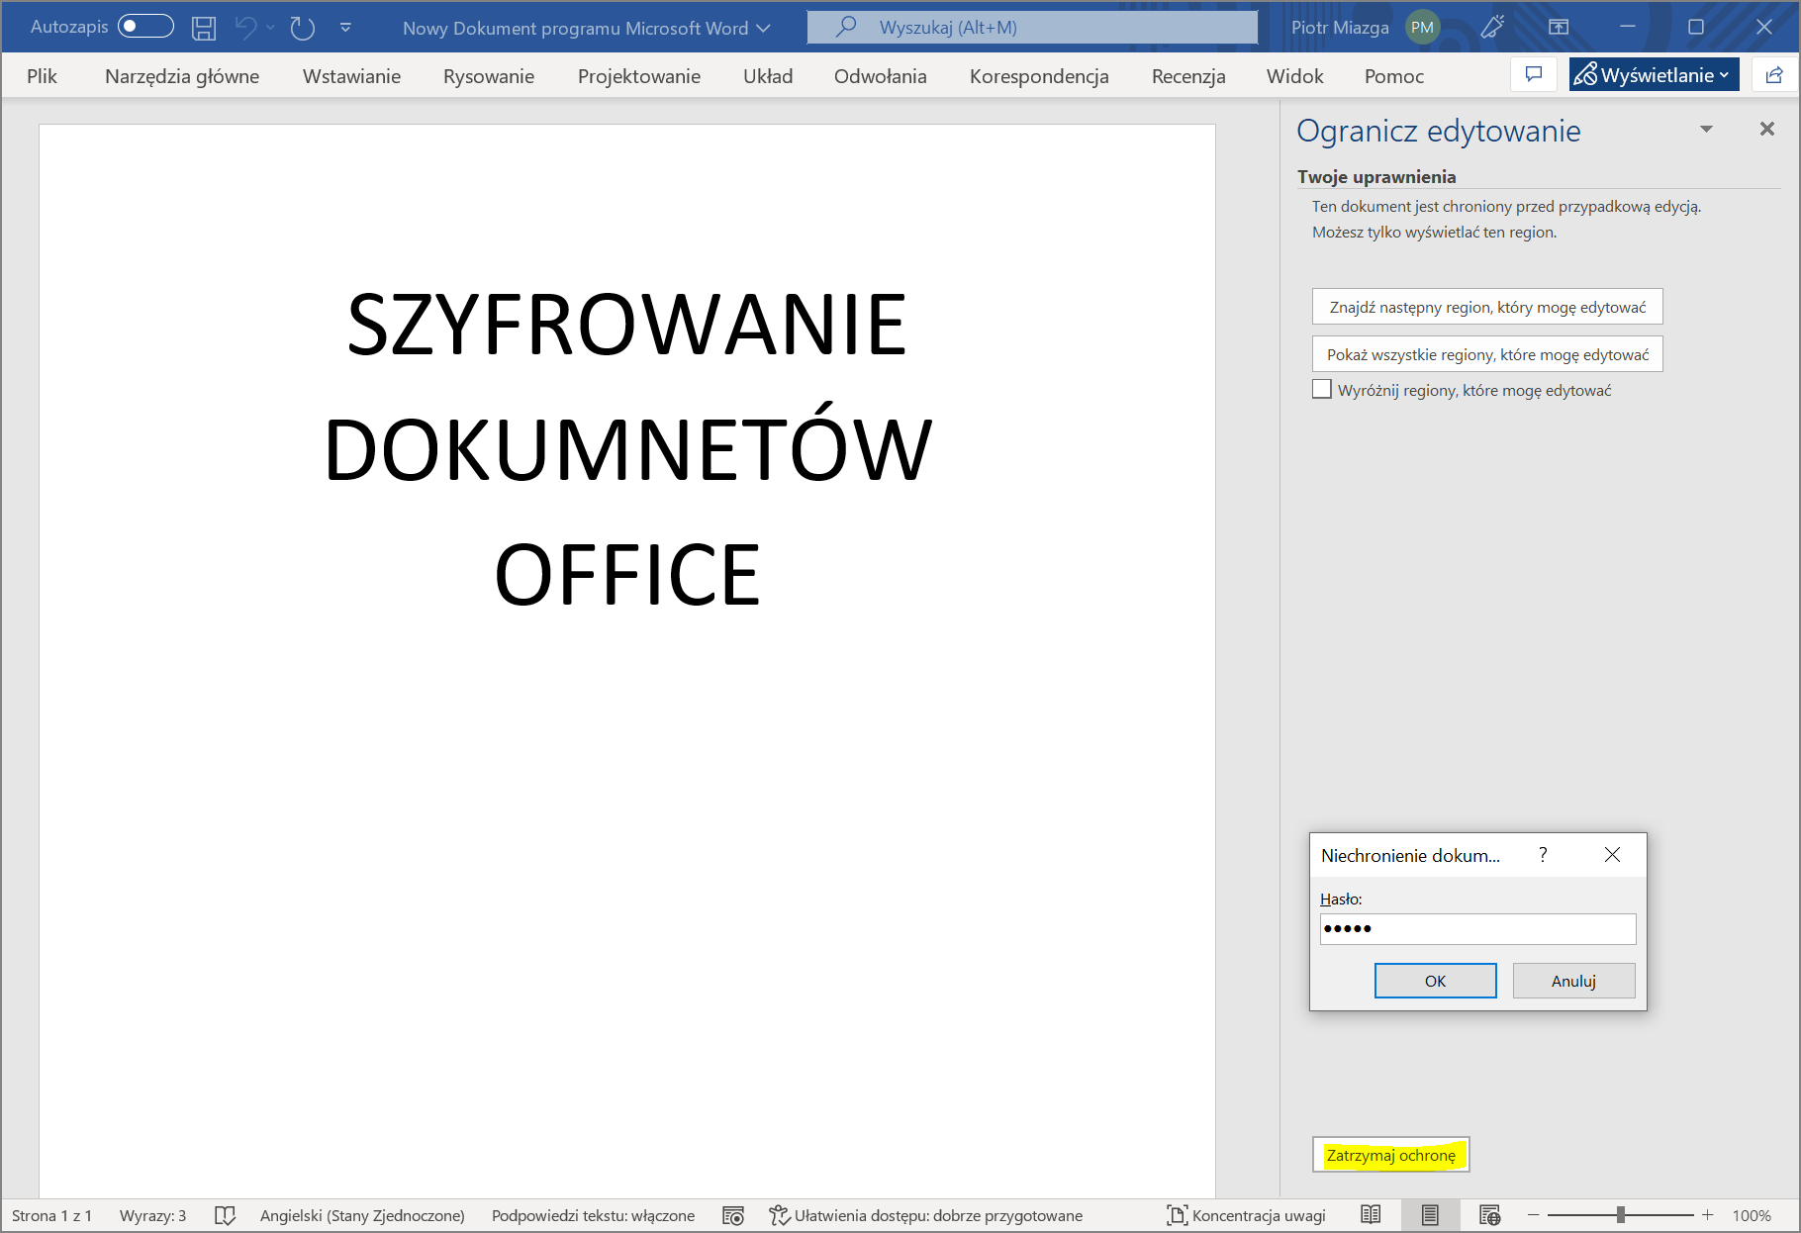Image resolution: width=1801 pixels, height=1233 pixels.
Task: Select the Korespondencja tab
Action: (x=1039, y=76)
